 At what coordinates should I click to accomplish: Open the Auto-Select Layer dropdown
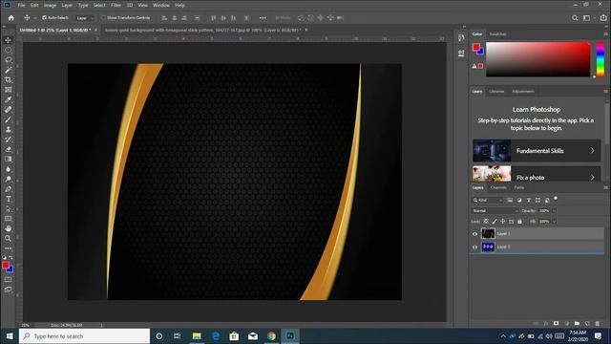point(85,18)
